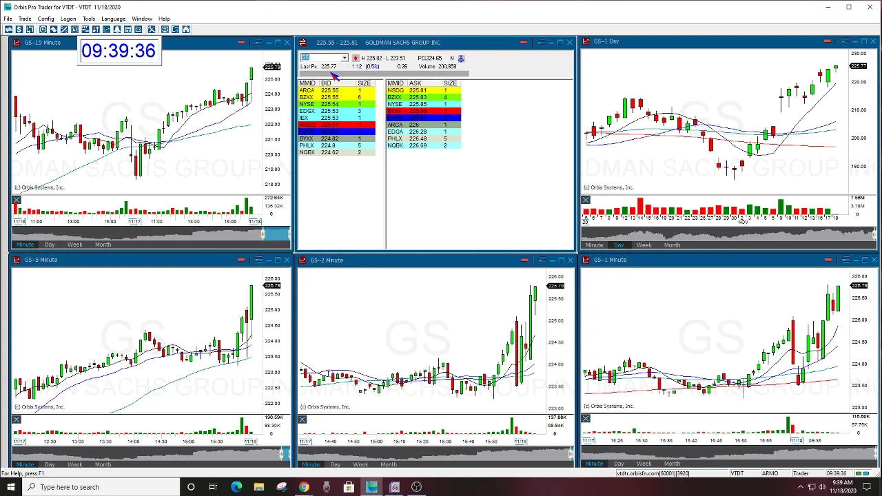Viewport: 882px width, 496px height.
Task: Open Microsoft Edge from the taskbar
Action: click(x=236, y=487)
